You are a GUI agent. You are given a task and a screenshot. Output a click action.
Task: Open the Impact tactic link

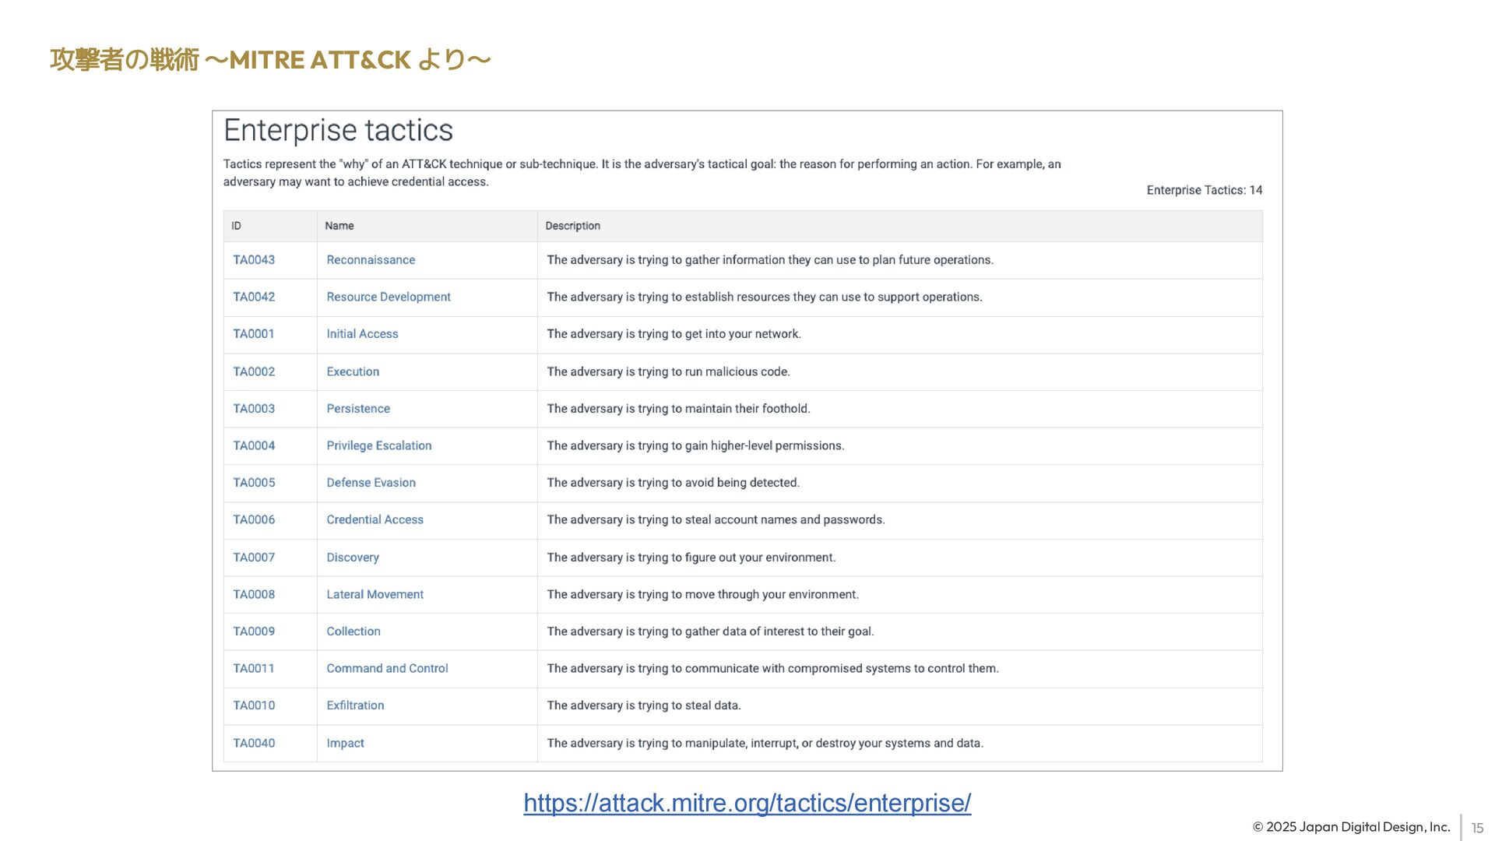pyautogui.click(x=345, y=743)
